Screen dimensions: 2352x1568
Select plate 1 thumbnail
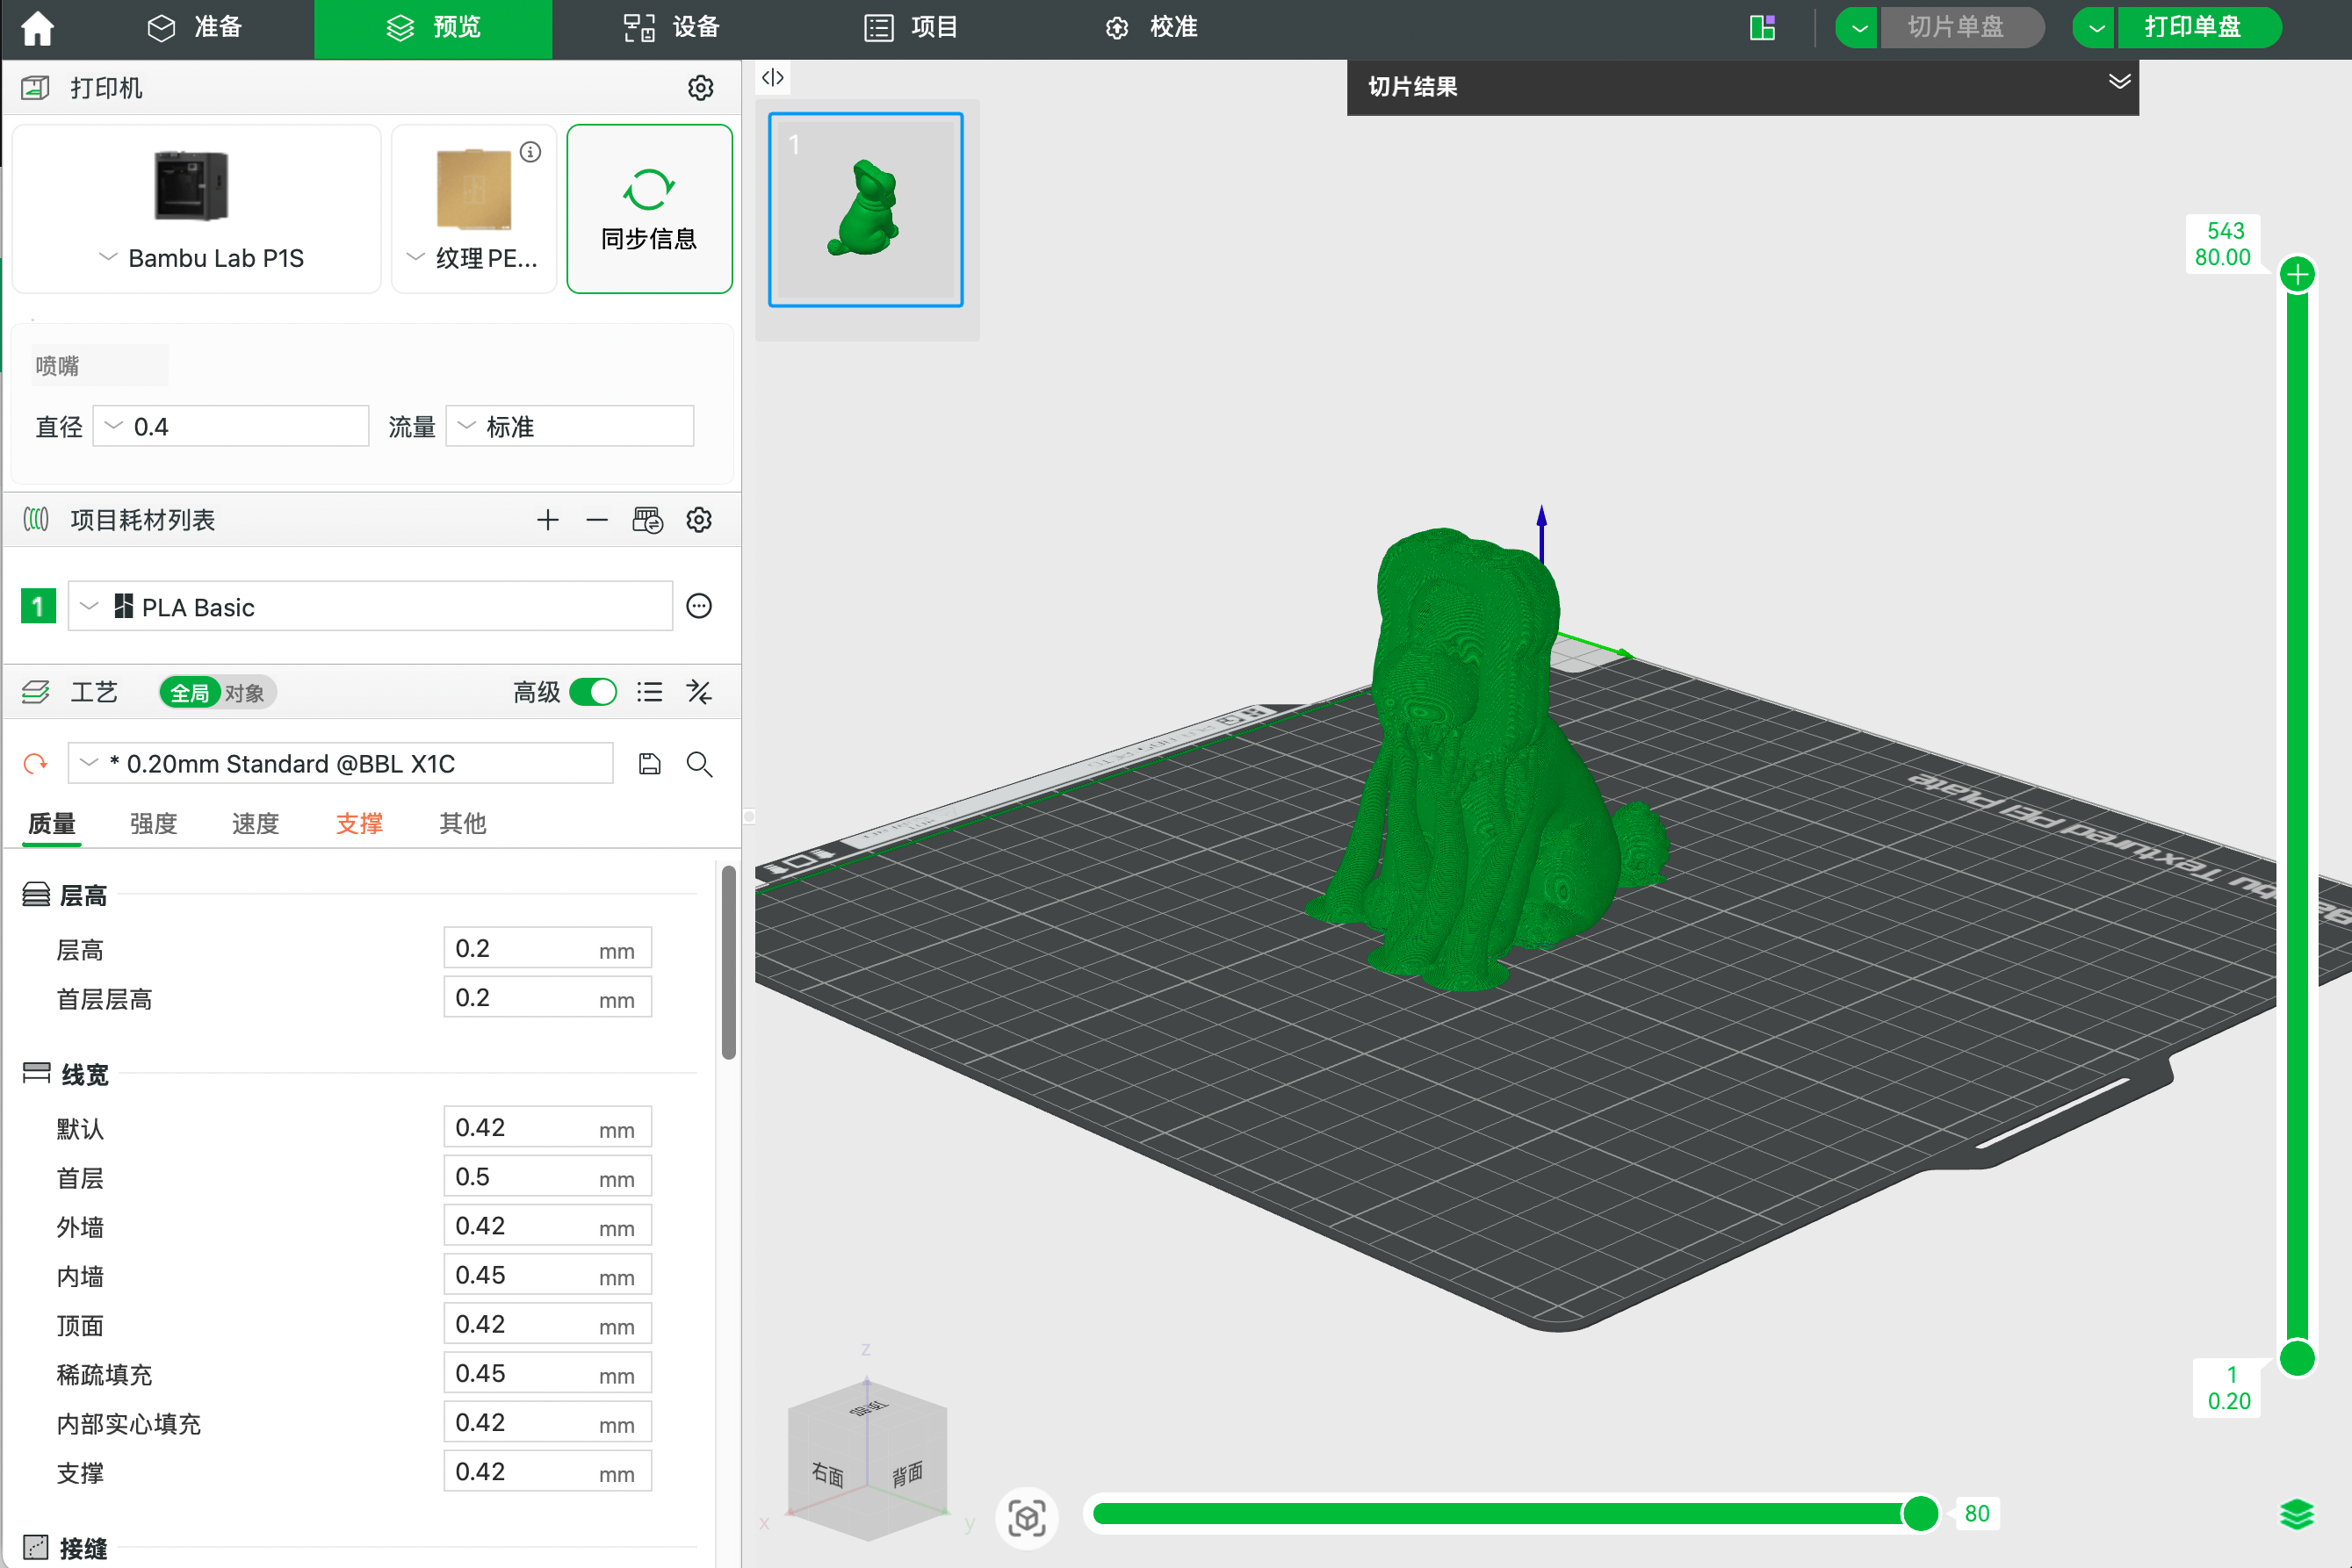(866, 210)
